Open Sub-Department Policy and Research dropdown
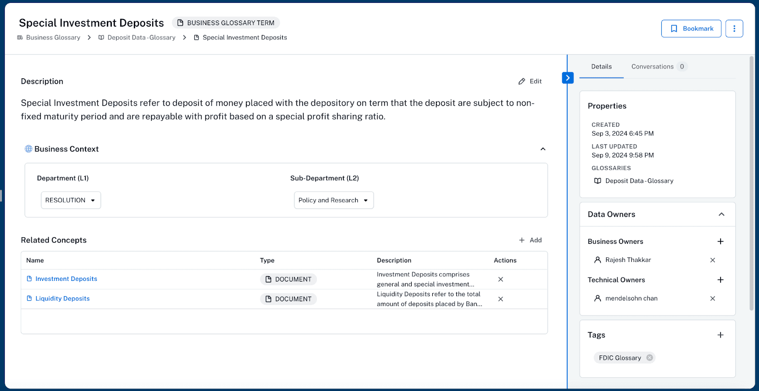 333,200
